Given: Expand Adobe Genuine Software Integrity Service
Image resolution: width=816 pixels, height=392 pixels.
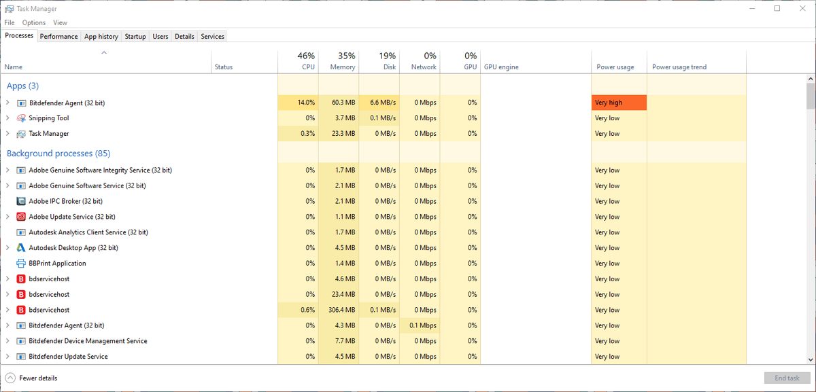Looking at the screenshot, I should [7, 171].
